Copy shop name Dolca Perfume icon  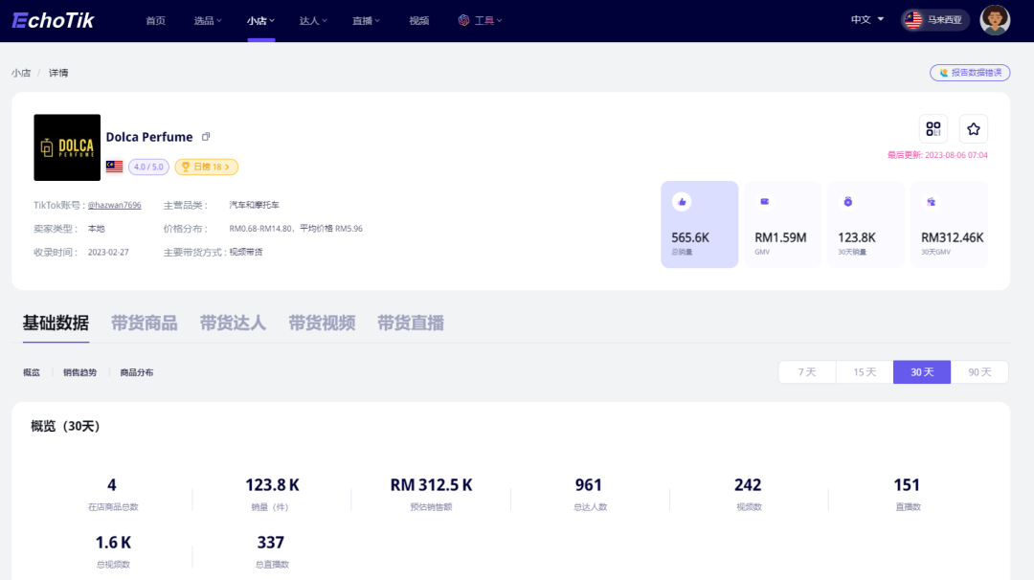[x=206, y=137]
